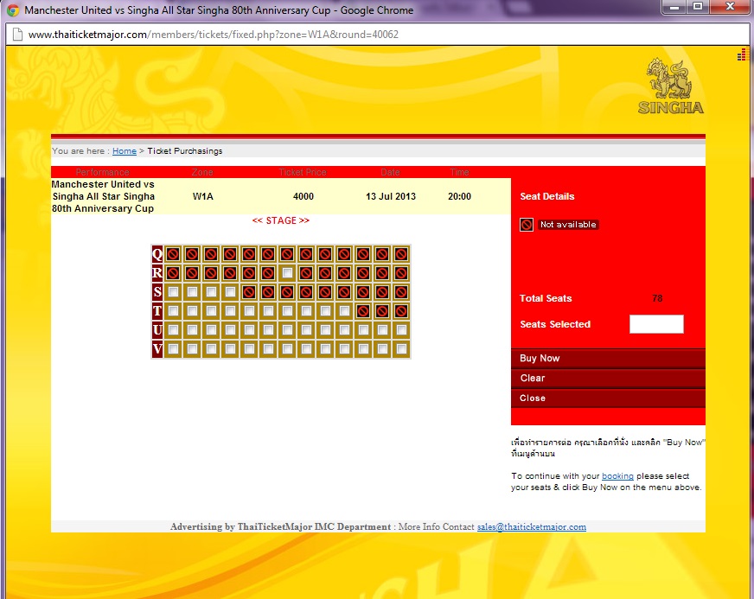Screen dimensions: 754x599
Task: Click unavailable seventh seat in row Q
Action: click(x=287, y=254)
